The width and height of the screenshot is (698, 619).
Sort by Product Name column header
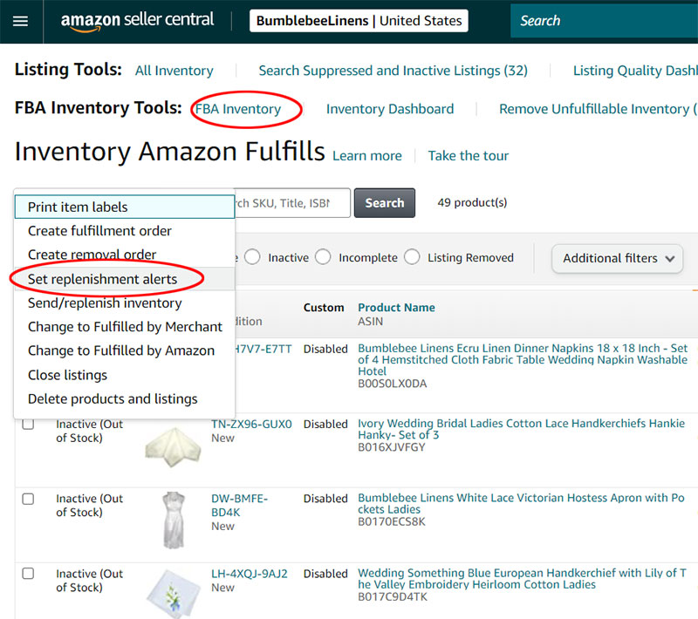396,308
